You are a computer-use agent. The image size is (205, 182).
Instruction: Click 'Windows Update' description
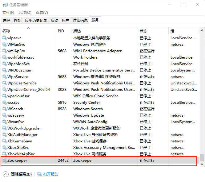pyautogui.click(x=89, y=115)
